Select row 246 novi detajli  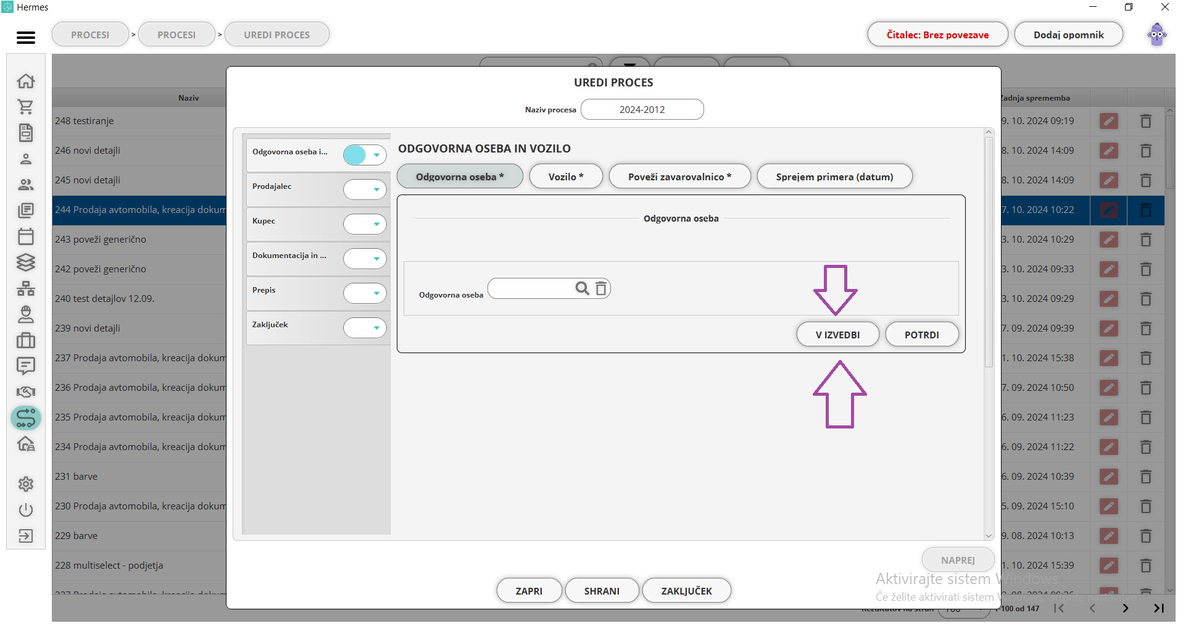pyautogui.click(x=139, y=151)
